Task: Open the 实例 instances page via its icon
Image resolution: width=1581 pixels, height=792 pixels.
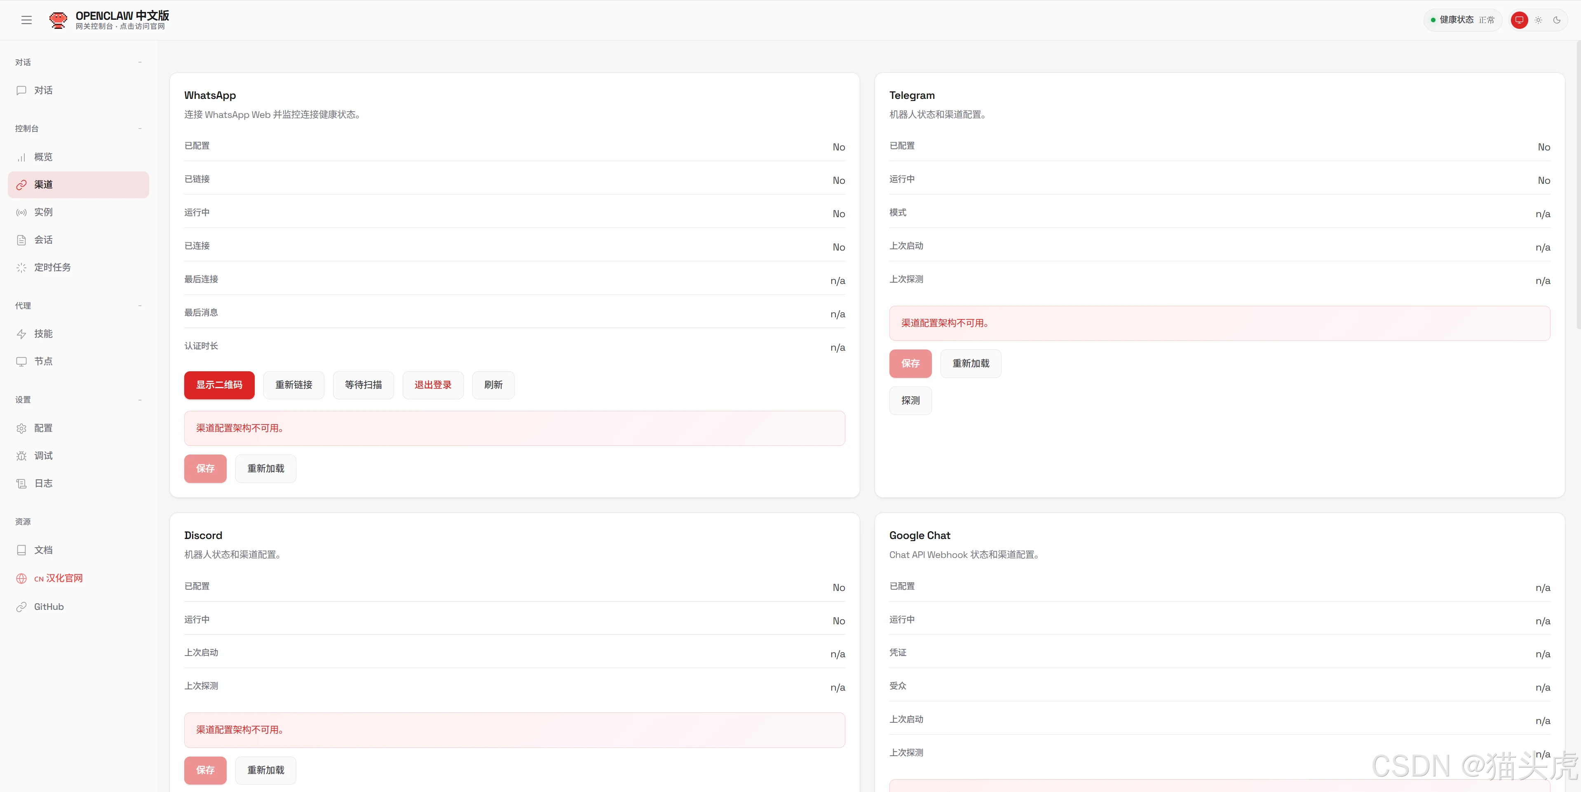Action: [x=21, y=212]
